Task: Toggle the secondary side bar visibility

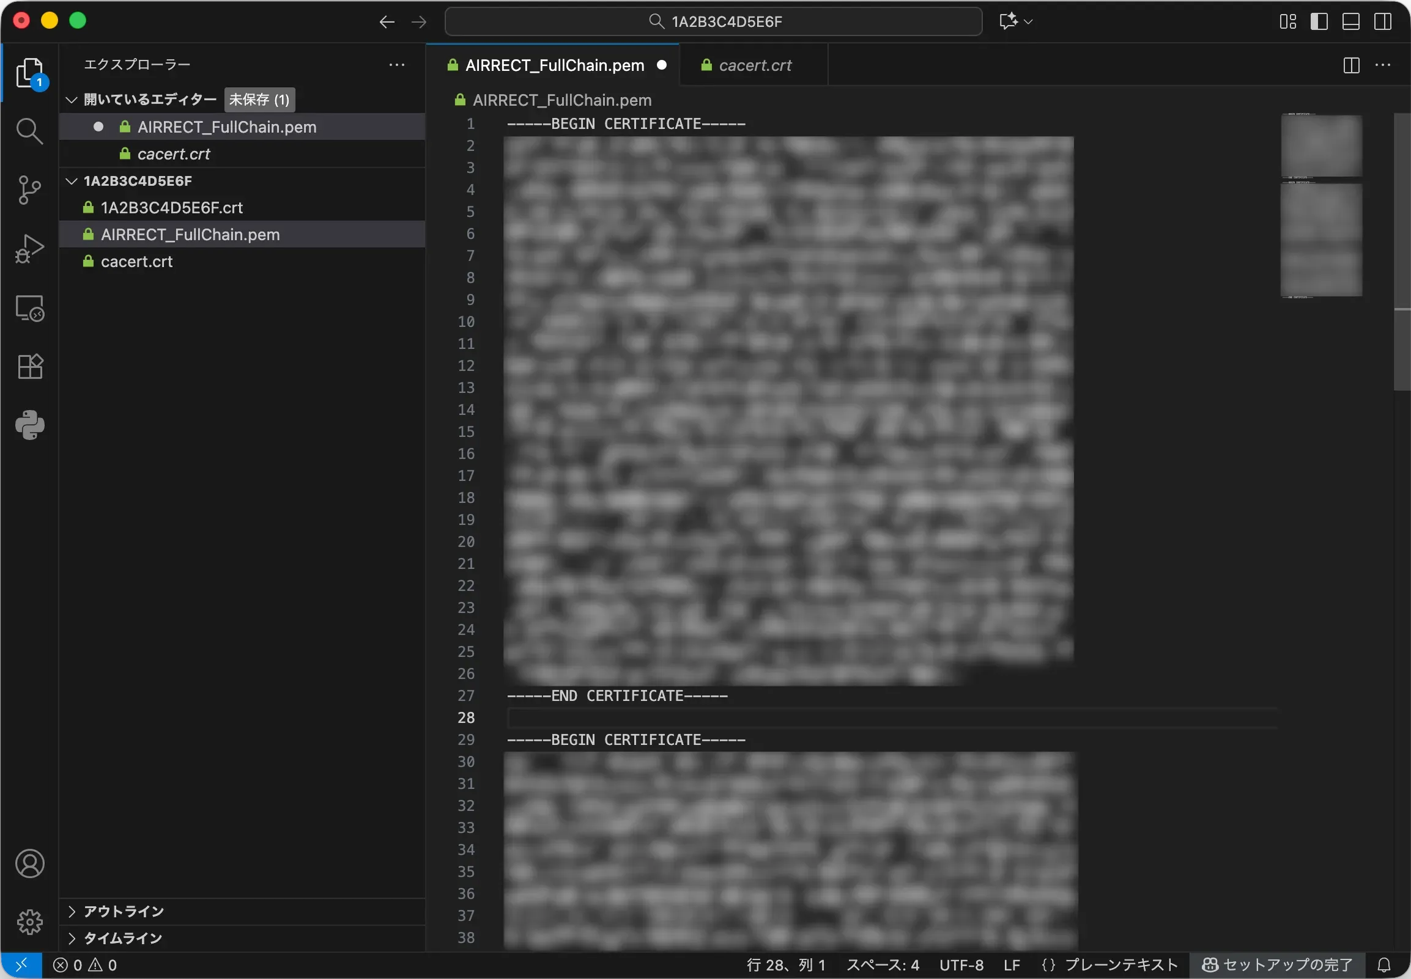Action: coord(1383,21)
